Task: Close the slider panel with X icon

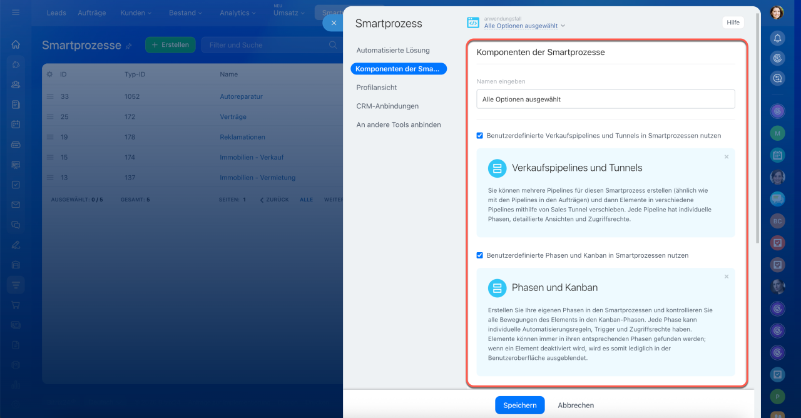Action: point(334,23)
